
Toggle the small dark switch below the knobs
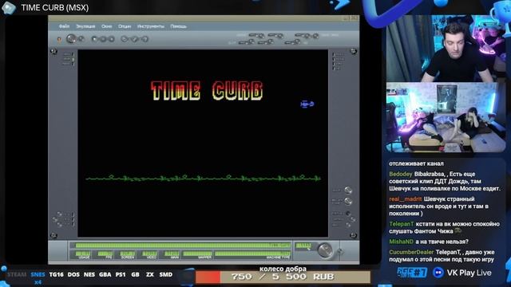point(348,214)
